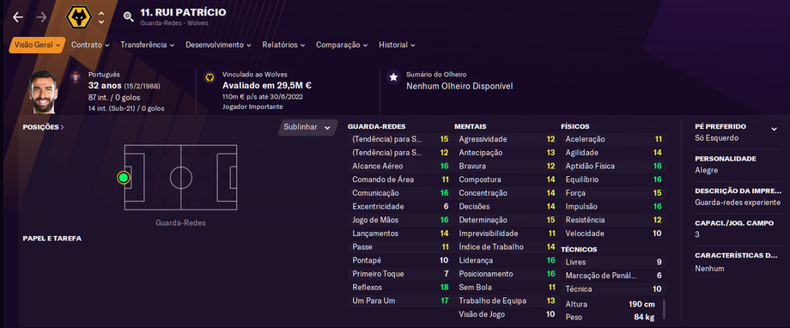
Task: Open the Visão Geral menu
Action: click(x=37, y=45)
